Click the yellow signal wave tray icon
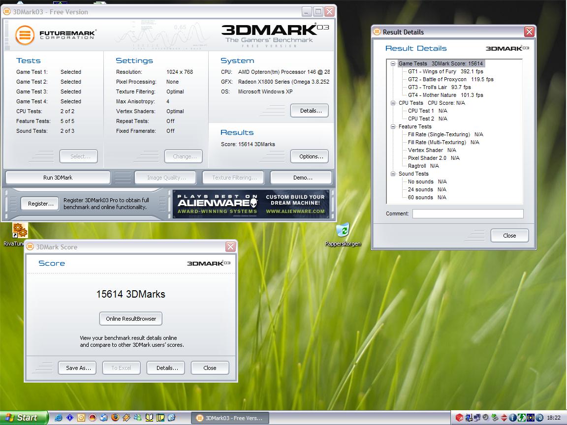The width and height of the screenshot is (567, 425). 531,418
